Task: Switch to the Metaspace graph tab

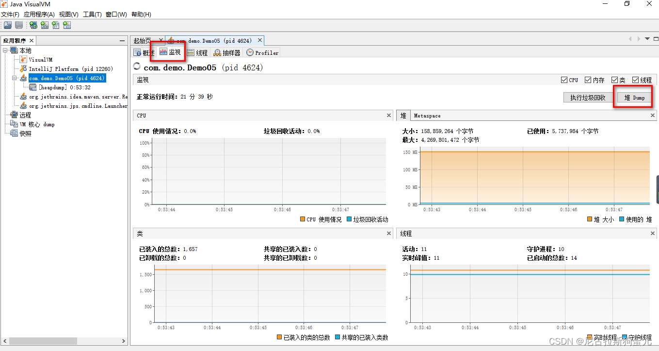Action: [427, 116]
